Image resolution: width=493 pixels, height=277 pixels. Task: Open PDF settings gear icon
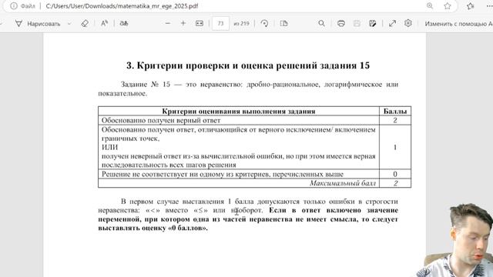[x=408, y=23]
